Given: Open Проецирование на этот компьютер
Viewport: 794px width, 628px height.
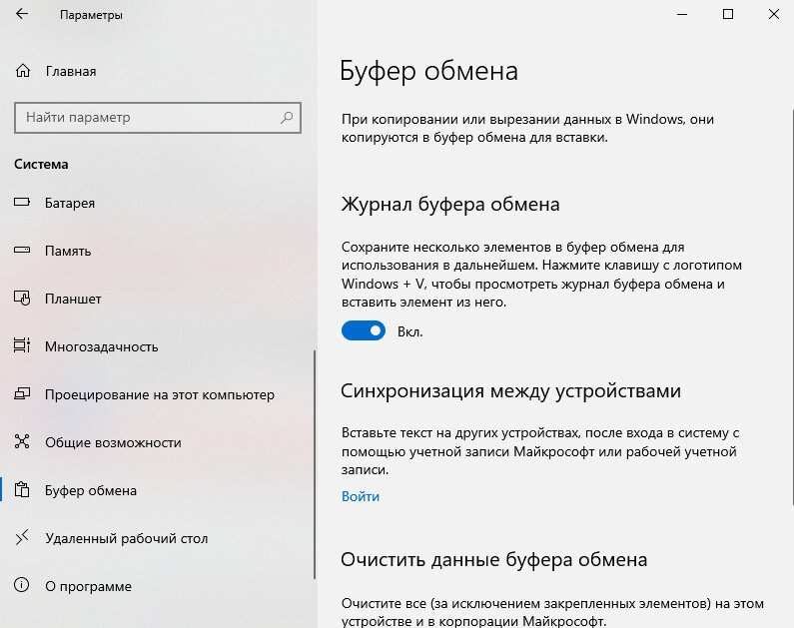Looking at the screenshot, I should (160, 394).
